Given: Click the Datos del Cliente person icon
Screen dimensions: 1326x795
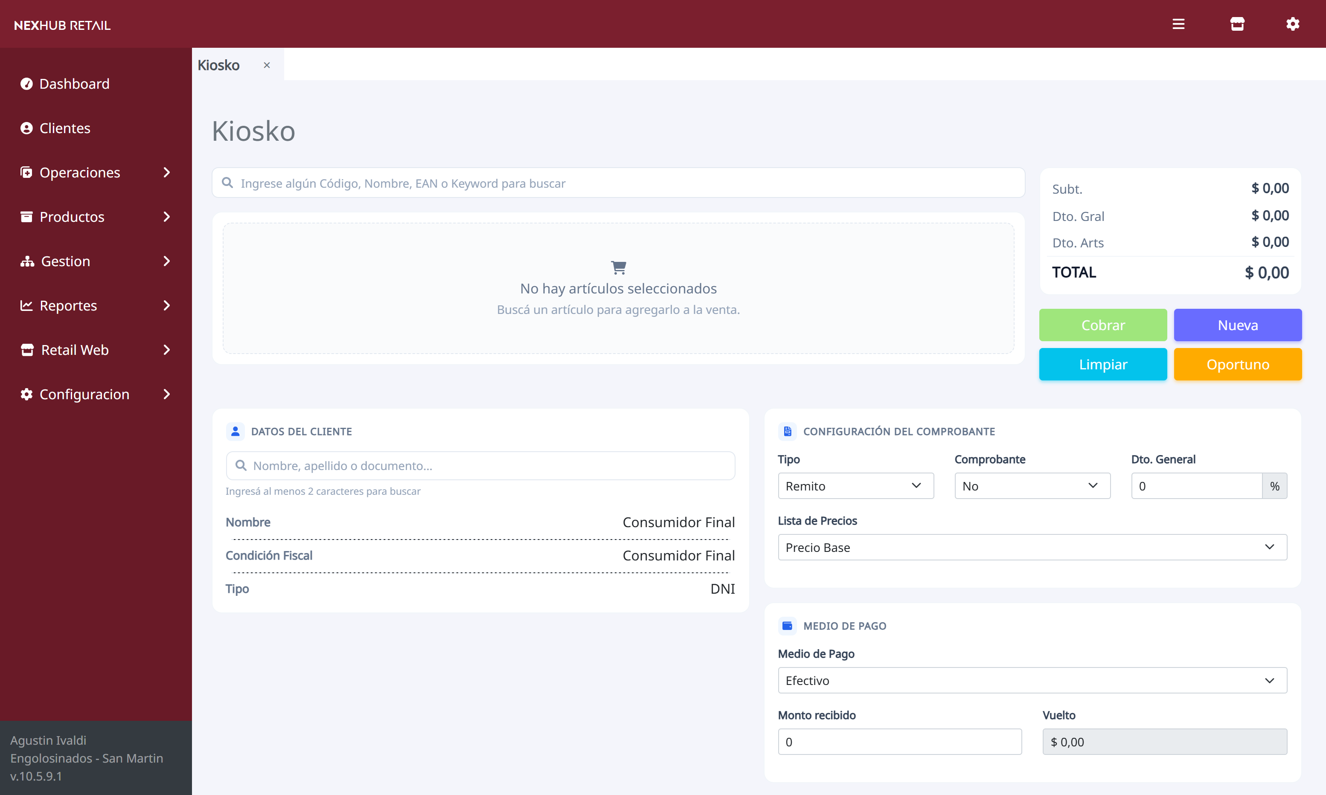Looking at the screenshot, I should [x=235, y=431].
